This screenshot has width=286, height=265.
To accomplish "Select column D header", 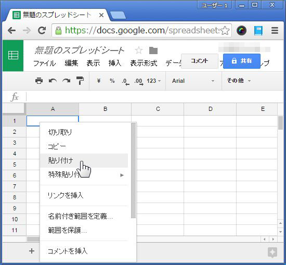I will pyautogui.click(x=210, y=109).
